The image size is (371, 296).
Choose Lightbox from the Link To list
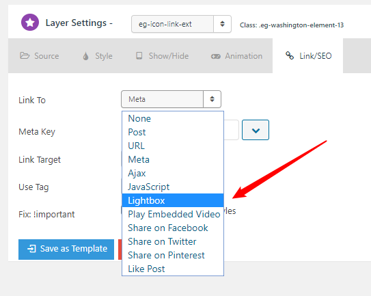coord(173,200)
